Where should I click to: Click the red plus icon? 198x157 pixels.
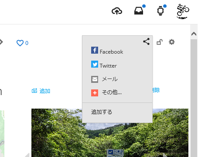(95, 93)
